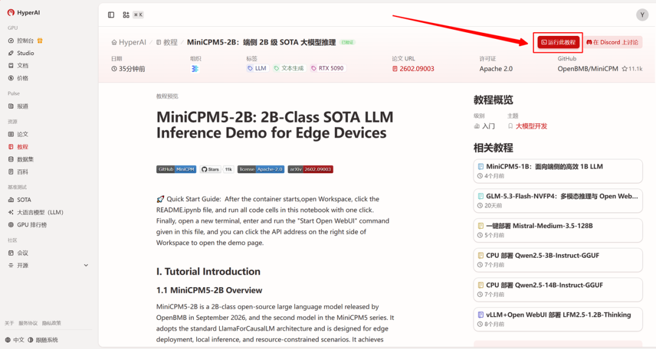Click the gift icon beside 控制台

[x=39, y=41]
